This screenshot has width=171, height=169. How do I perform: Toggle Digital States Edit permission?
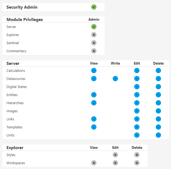137,87
